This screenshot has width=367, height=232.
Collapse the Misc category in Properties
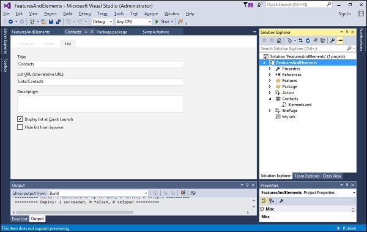262,209
